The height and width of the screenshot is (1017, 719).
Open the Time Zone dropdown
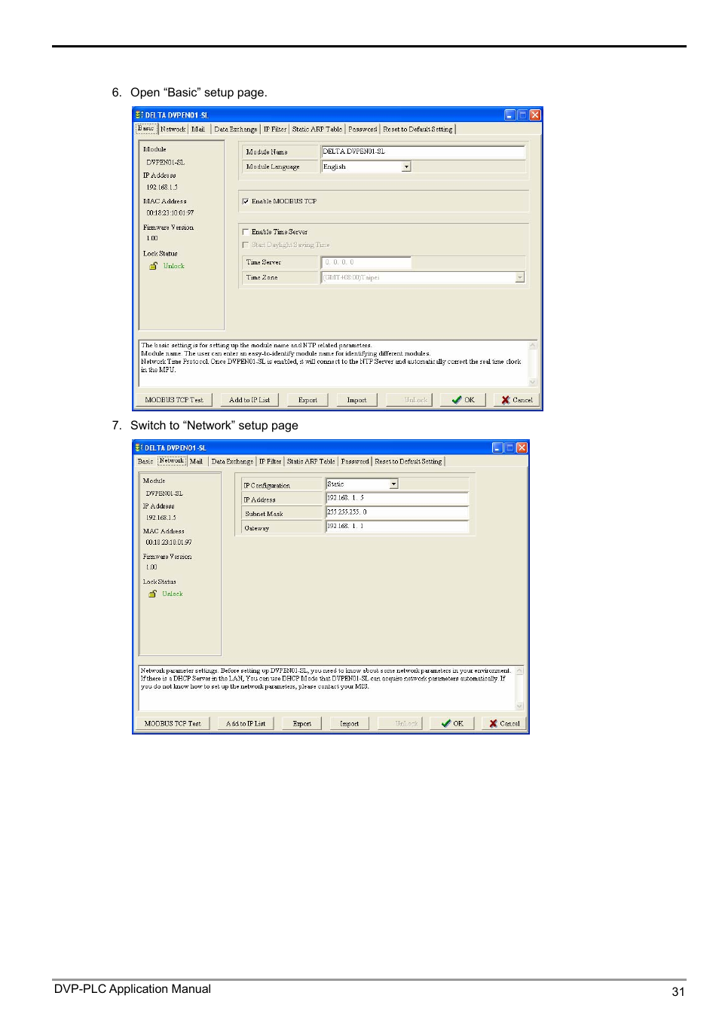coord(520,277)
